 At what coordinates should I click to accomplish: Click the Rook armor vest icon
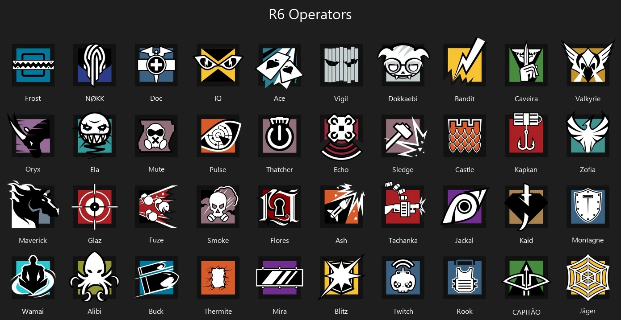tap(465, 278)
